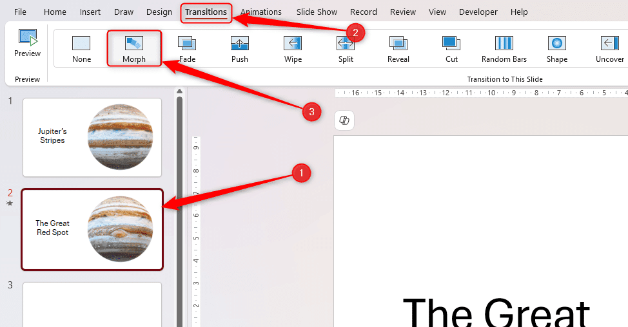Click the Preview transition button

(27, 43)
